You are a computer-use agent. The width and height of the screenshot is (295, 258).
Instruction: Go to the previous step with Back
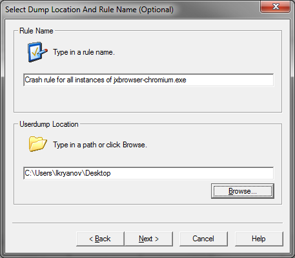coord(100,239)
